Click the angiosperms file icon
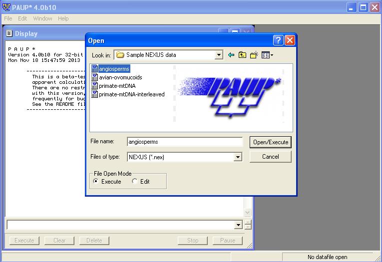The width and height of the screenshot is (382, 262). pyautogui.click(x=95, y=69)
